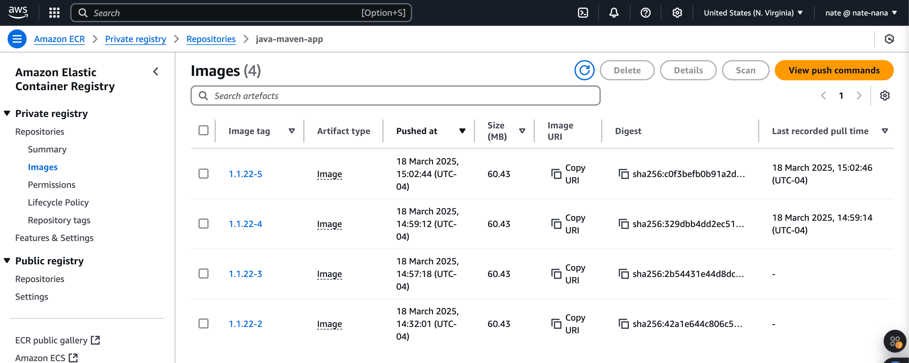Screen dimensions: 909x363
Task: Collapse the Private registry section
Action: pyautogui.click(x=6, y=113)
